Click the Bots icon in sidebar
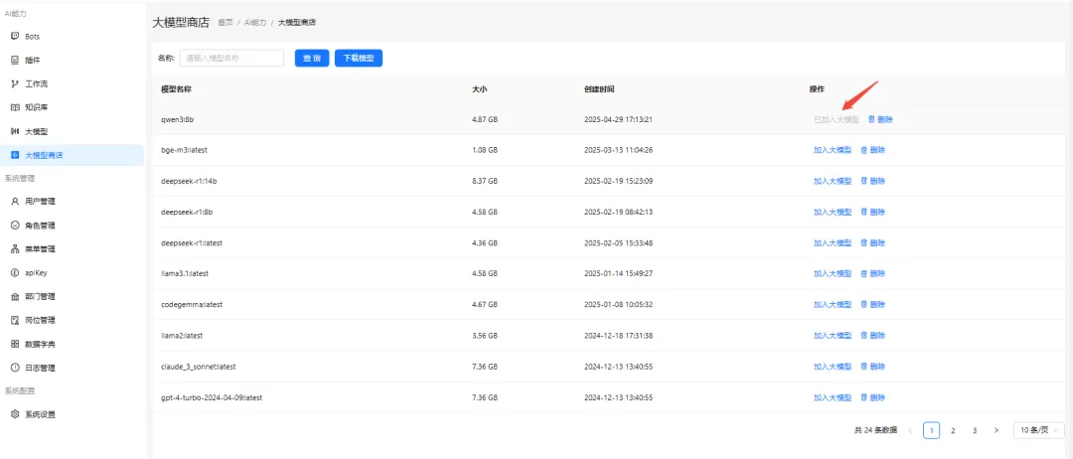This screenshot has width=1073, height=459. pyautogui.click(x=15, y=36)
